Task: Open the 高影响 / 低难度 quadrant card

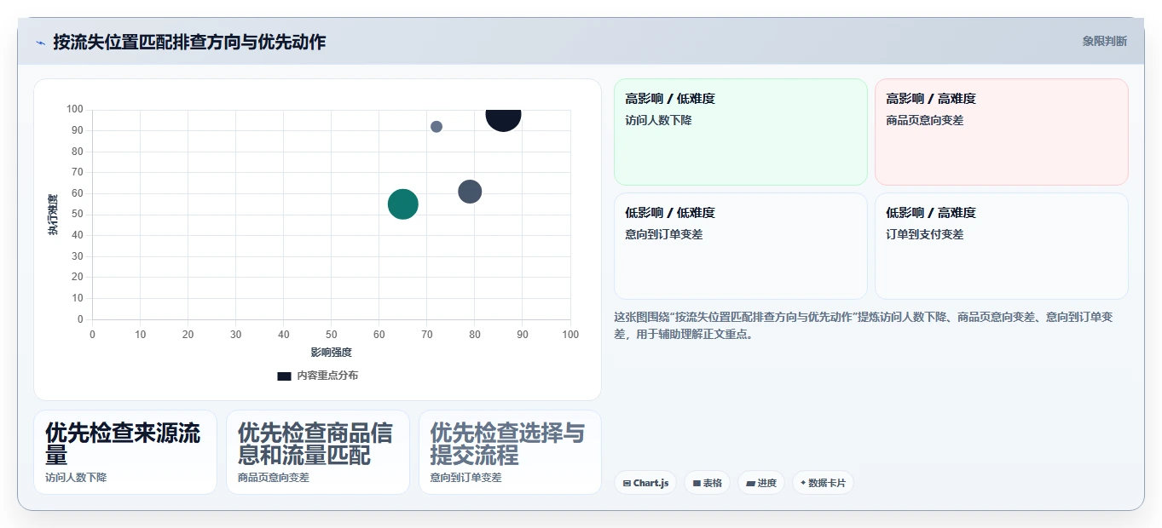Action: click(x=740, y=132)
